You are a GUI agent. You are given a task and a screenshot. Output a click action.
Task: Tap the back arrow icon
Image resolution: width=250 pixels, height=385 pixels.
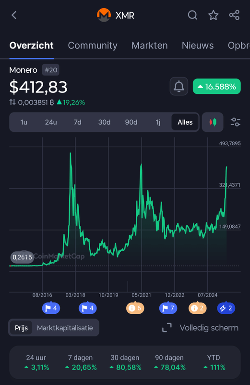pos(14,15)
